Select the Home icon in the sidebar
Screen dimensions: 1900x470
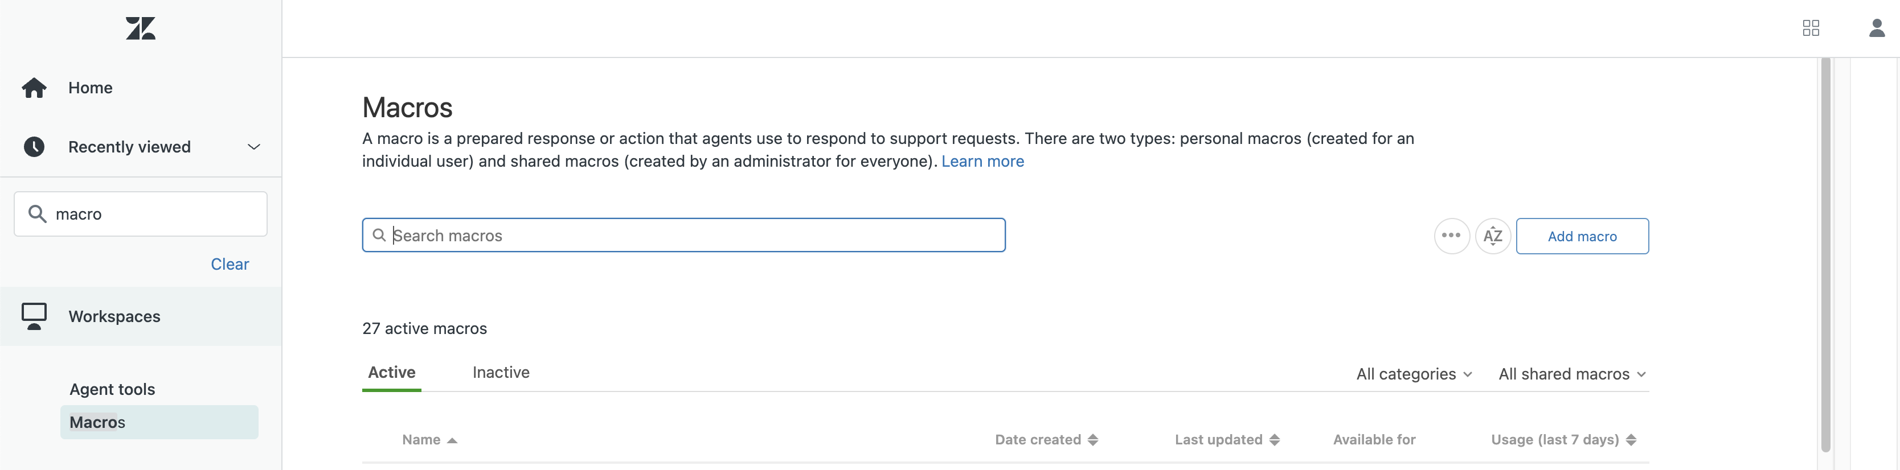[33, 87]
